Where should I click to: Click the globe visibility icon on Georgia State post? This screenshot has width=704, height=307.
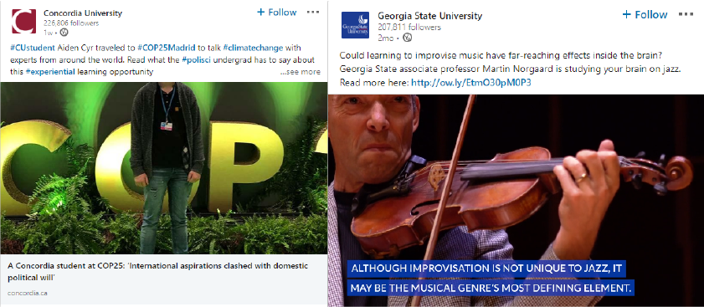click(x=407, y=38)
